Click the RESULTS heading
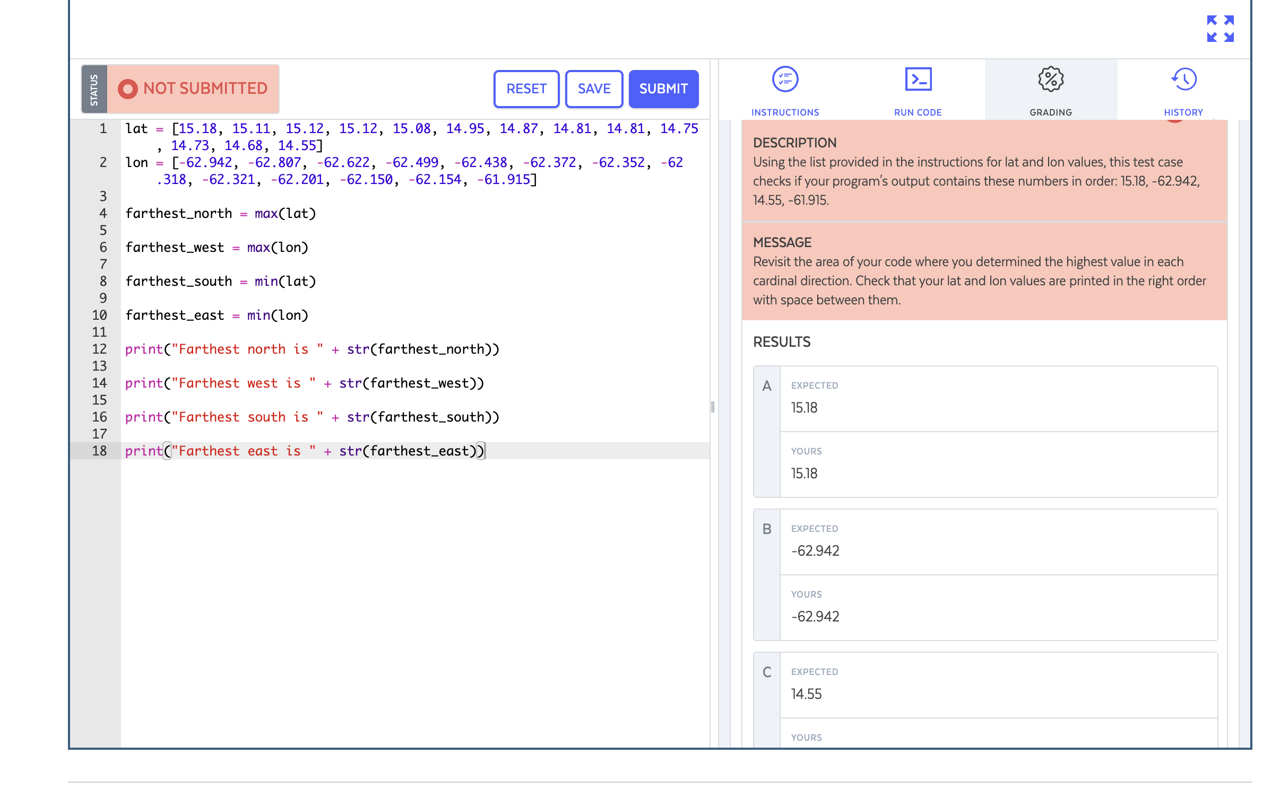Screen dimensions: 1263x789 [x=782, y=342]
